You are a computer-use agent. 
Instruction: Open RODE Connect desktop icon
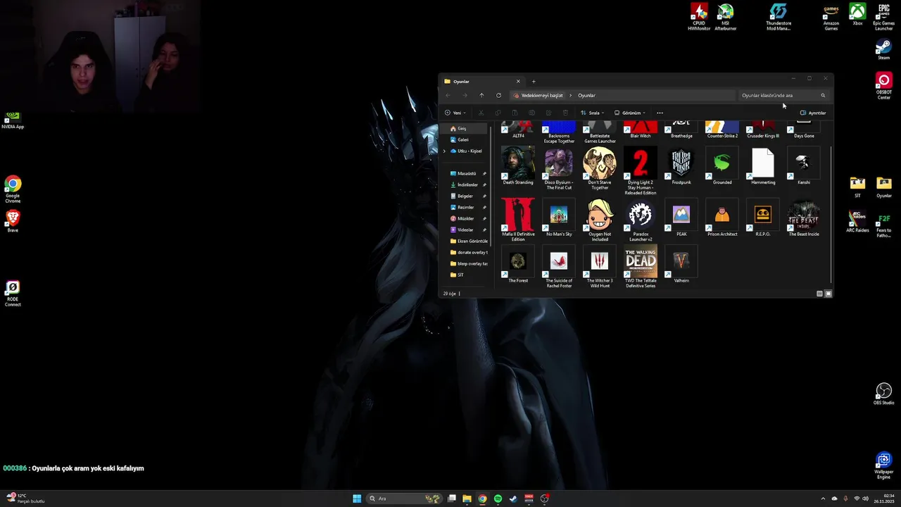[x=13, y=294]
